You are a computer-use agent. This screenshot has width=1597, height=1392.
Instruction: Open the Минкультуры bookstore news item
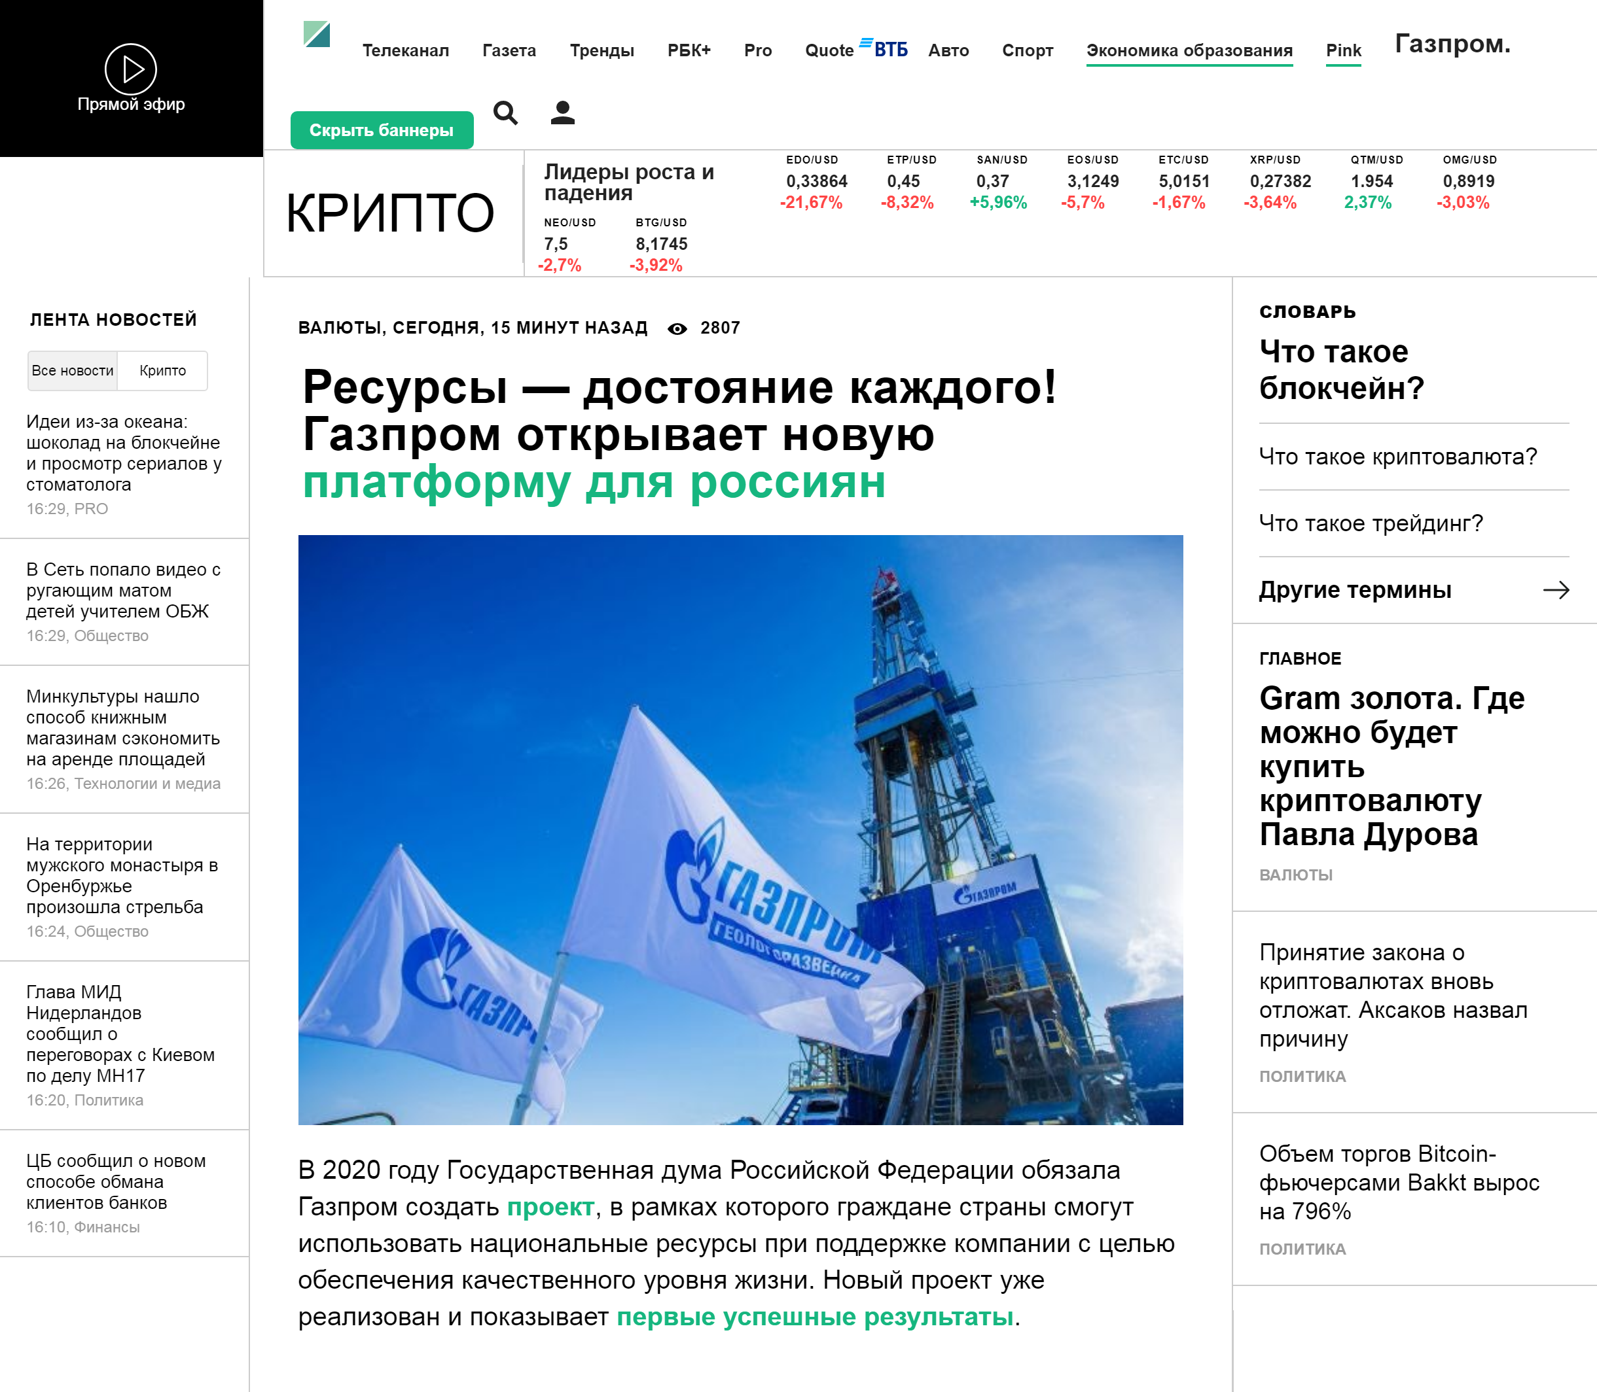click(124, 728)
